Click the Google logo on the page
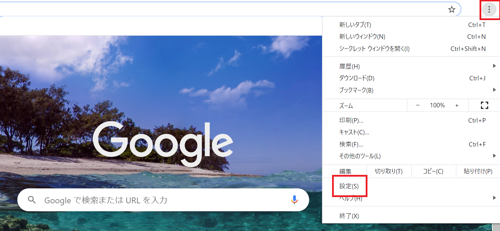The image size is (500, 231). click(163, 145)
